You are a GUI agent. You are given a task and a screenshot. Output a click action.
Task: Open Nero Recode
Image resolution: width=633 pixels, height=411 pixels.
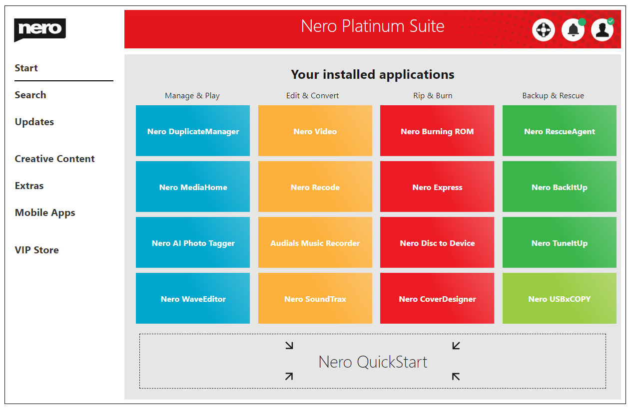click(315, 187)
